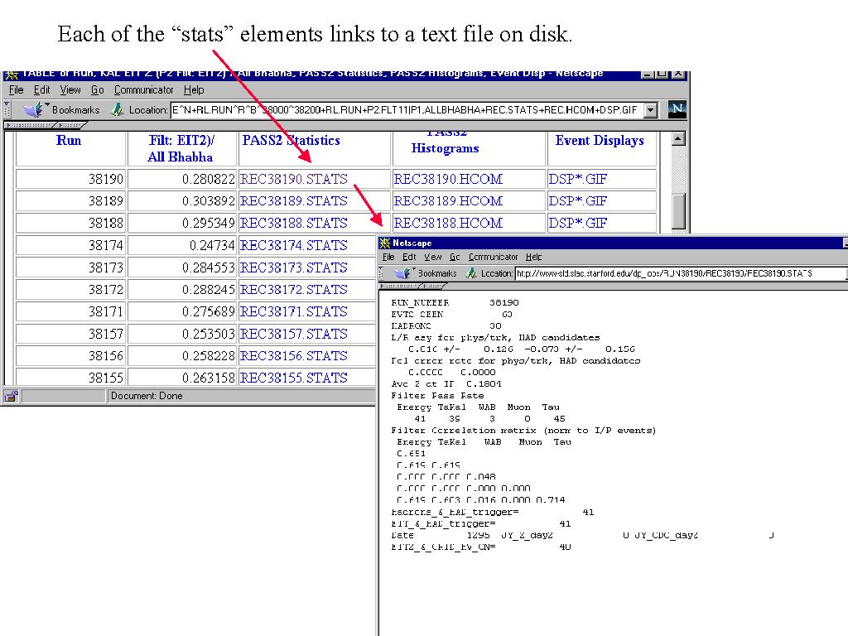This screenshot has width=848, height=636.
Task: Open the DSP*.GIF link for run 38188
Action: pyautogui.click(x=577, y=223)
